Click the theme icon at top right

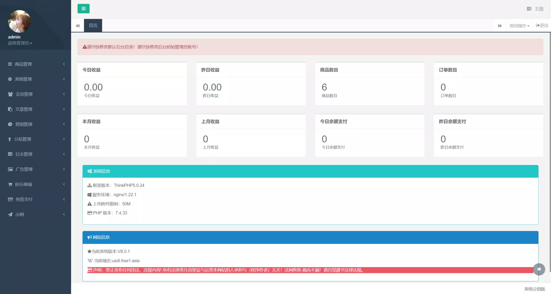tap(529, 9)
